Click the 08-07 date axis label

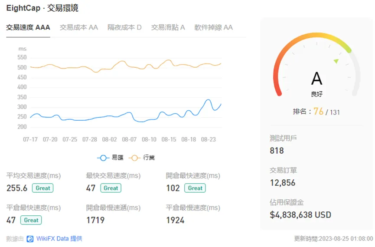129,139
